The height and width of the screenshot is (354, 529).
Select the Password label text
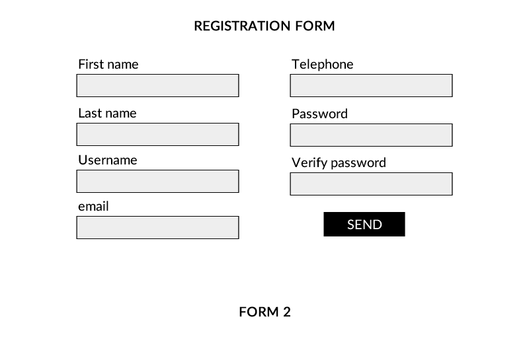[x=319, y=114]
